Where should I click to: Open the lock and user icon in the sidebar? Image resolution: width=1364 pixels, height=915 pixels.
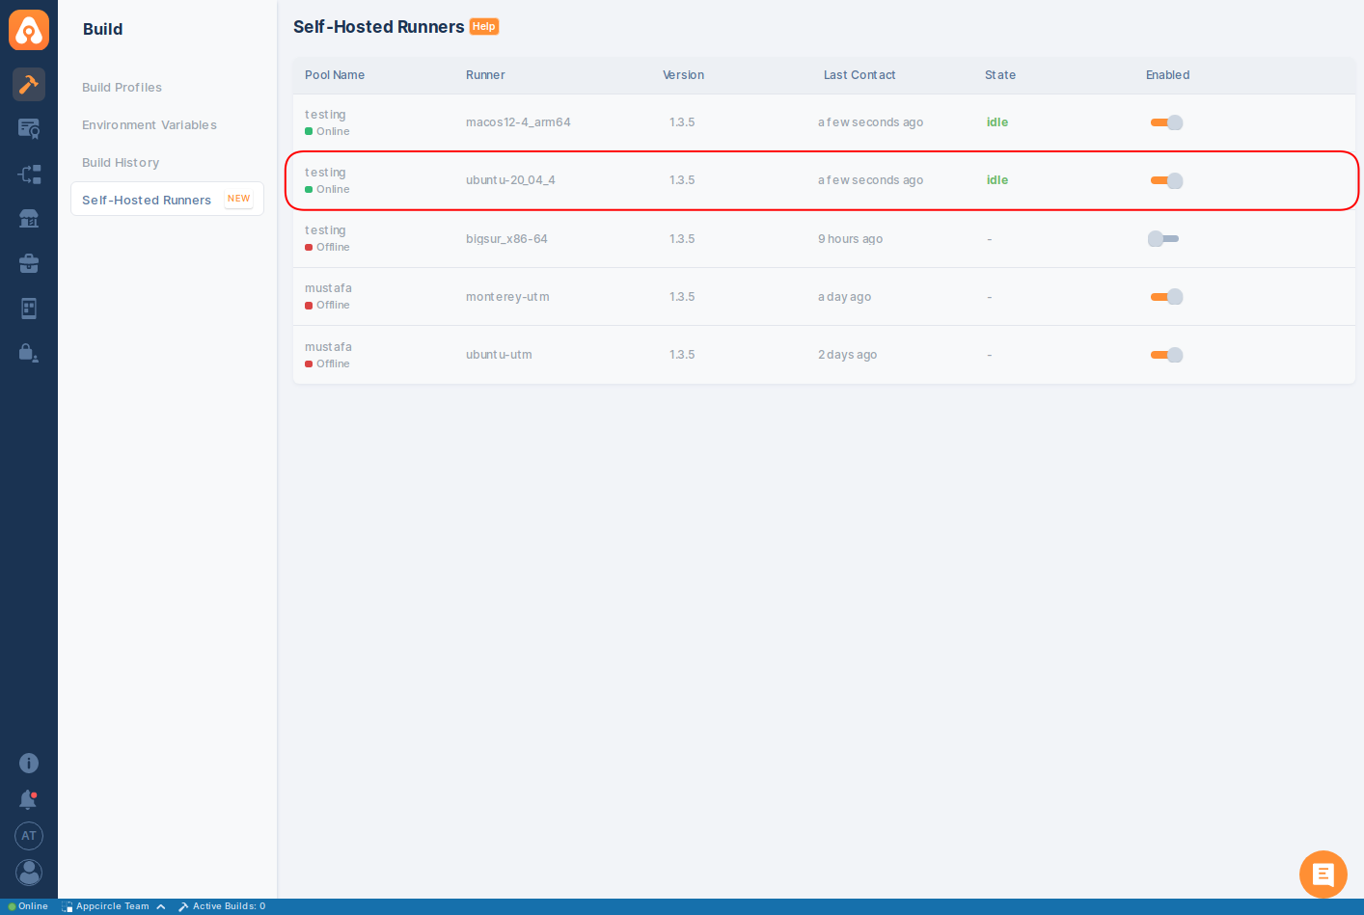(29, 353)
